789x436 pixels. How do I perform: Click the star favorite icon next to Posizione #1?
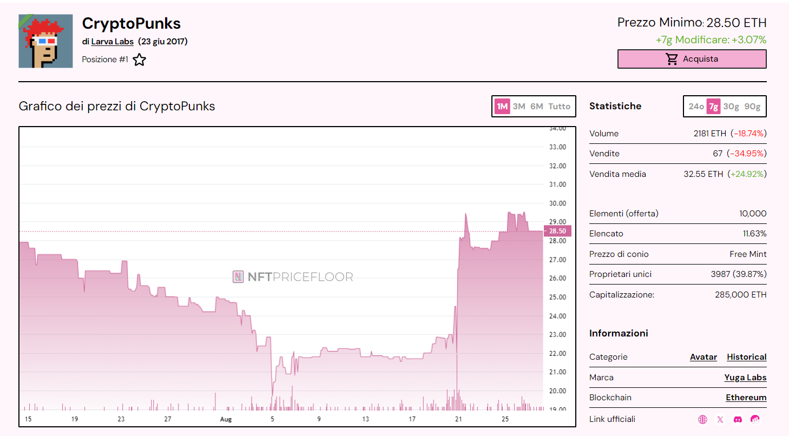pos(139,60)
